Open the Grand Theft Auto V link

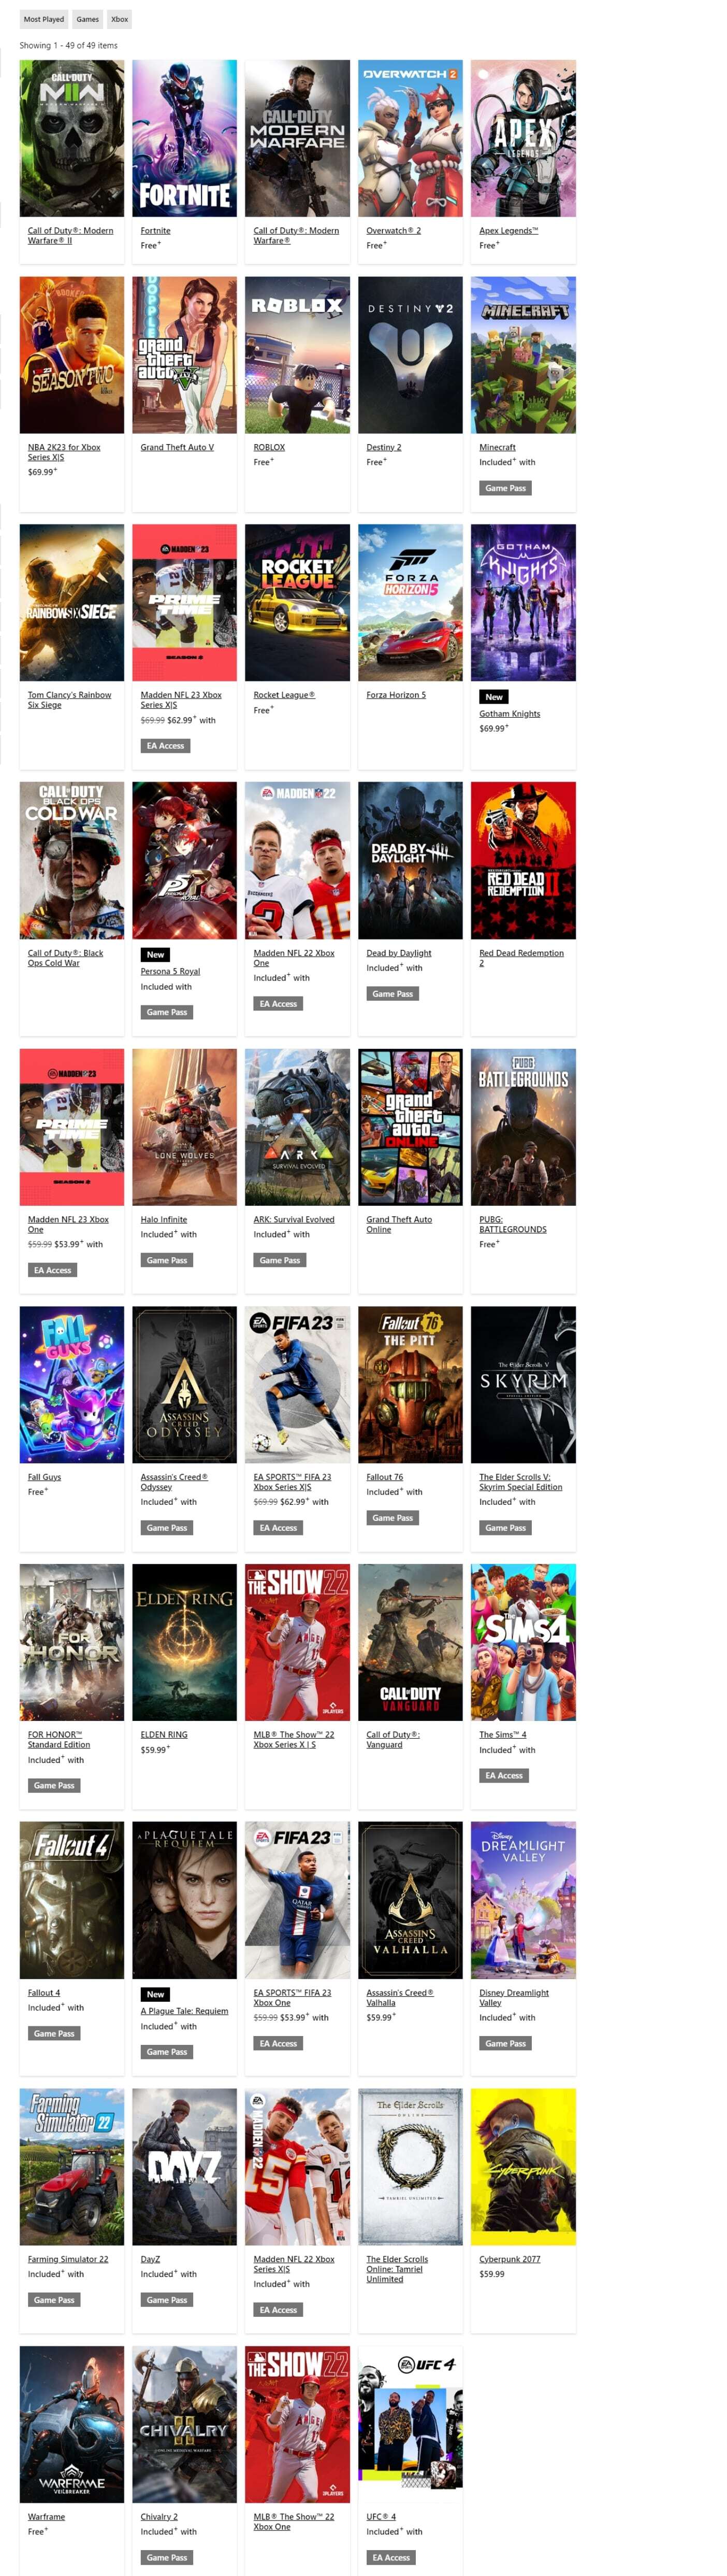[177, 448]
